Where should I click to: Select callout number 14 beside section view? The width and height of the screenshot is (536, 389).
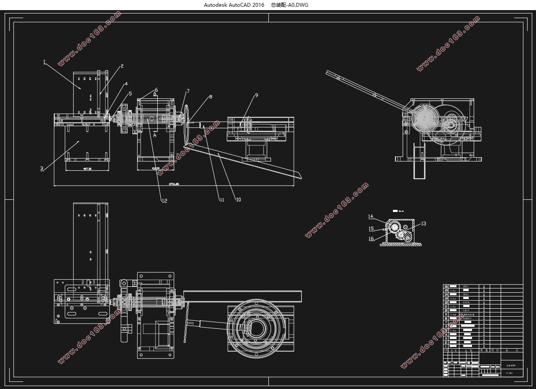(371, 217)
